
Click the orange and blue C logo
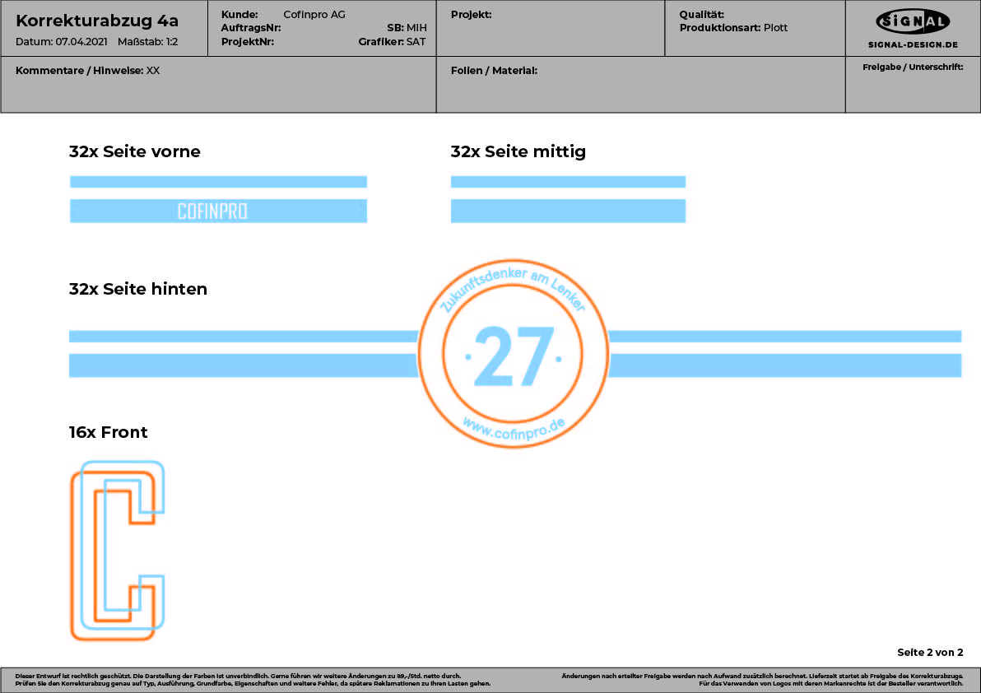(x=118, y=551)
